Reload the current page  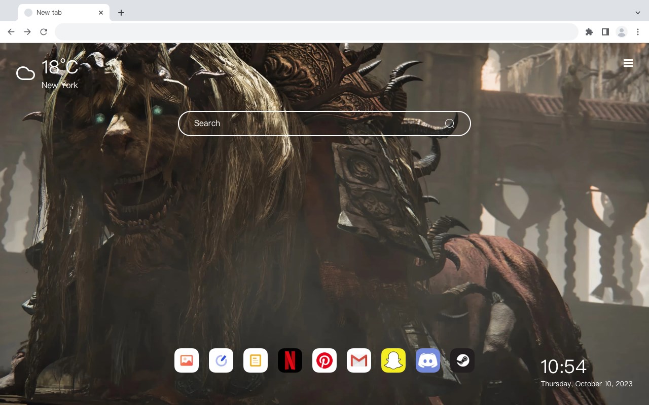[x=44, y=32]
